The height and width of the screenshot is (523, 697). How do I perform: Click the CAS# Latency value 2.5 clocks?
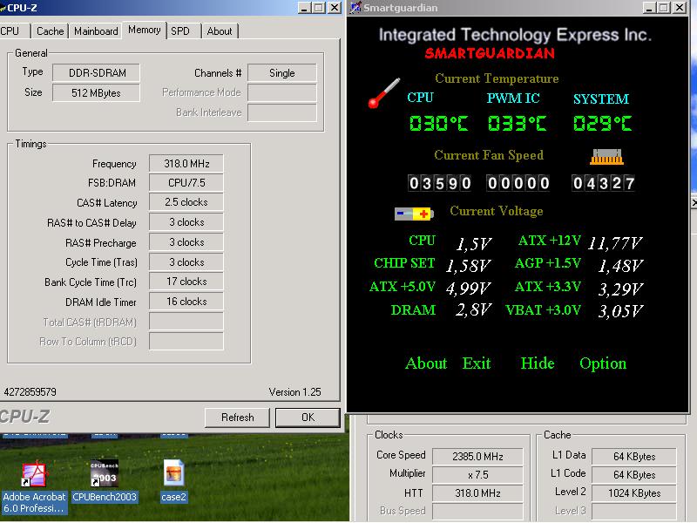(186, 202)
